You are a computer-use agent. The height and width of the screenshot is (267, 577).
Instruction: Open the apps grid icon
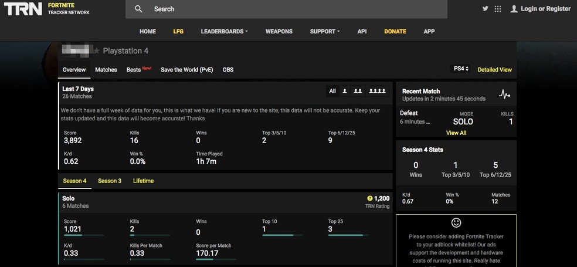coord(497,9)
